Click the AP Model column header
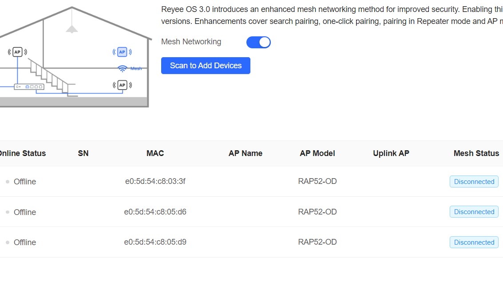Screen dimensions: 503x285 tap(317, 153)
